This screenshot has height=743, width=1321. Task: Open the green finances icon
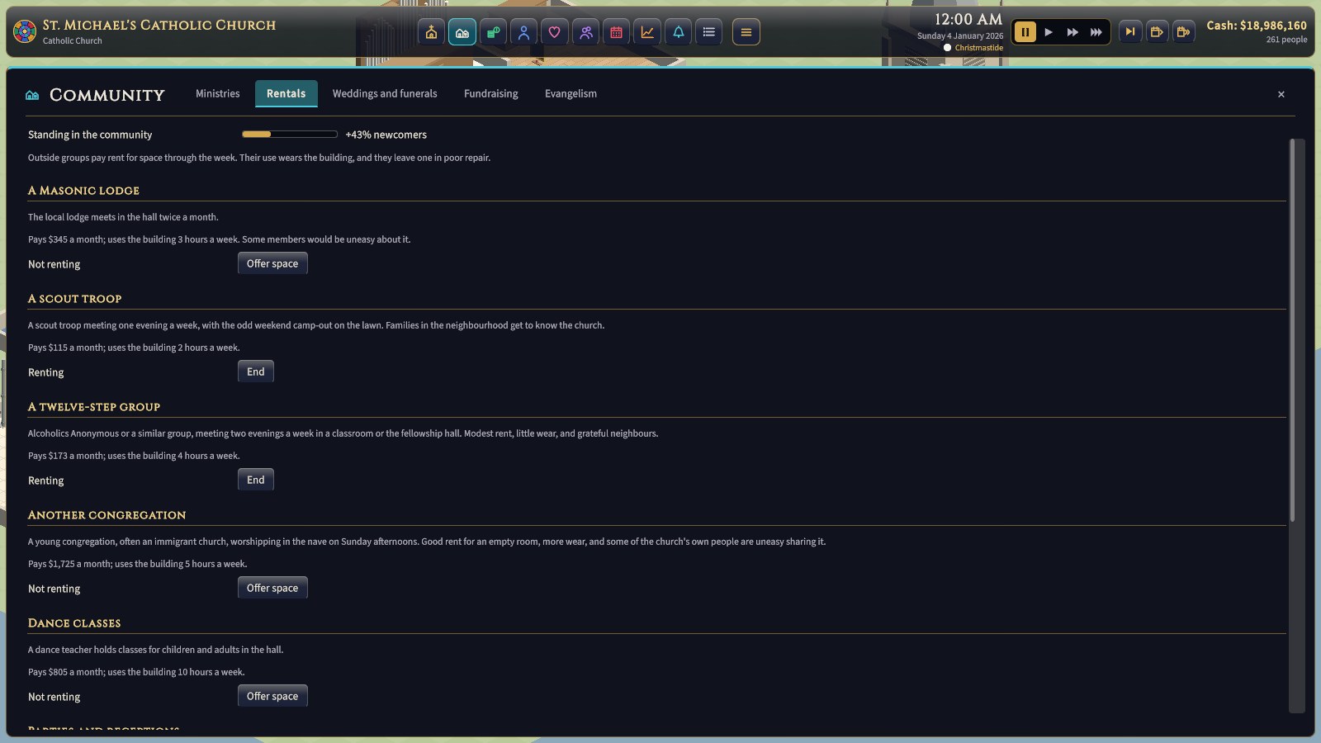pos(493,32)
